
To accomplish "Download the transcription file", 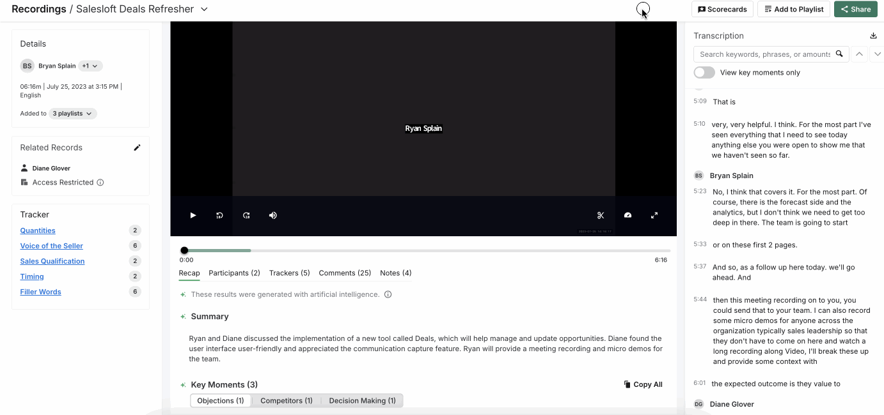I will [x=874, y=36].
